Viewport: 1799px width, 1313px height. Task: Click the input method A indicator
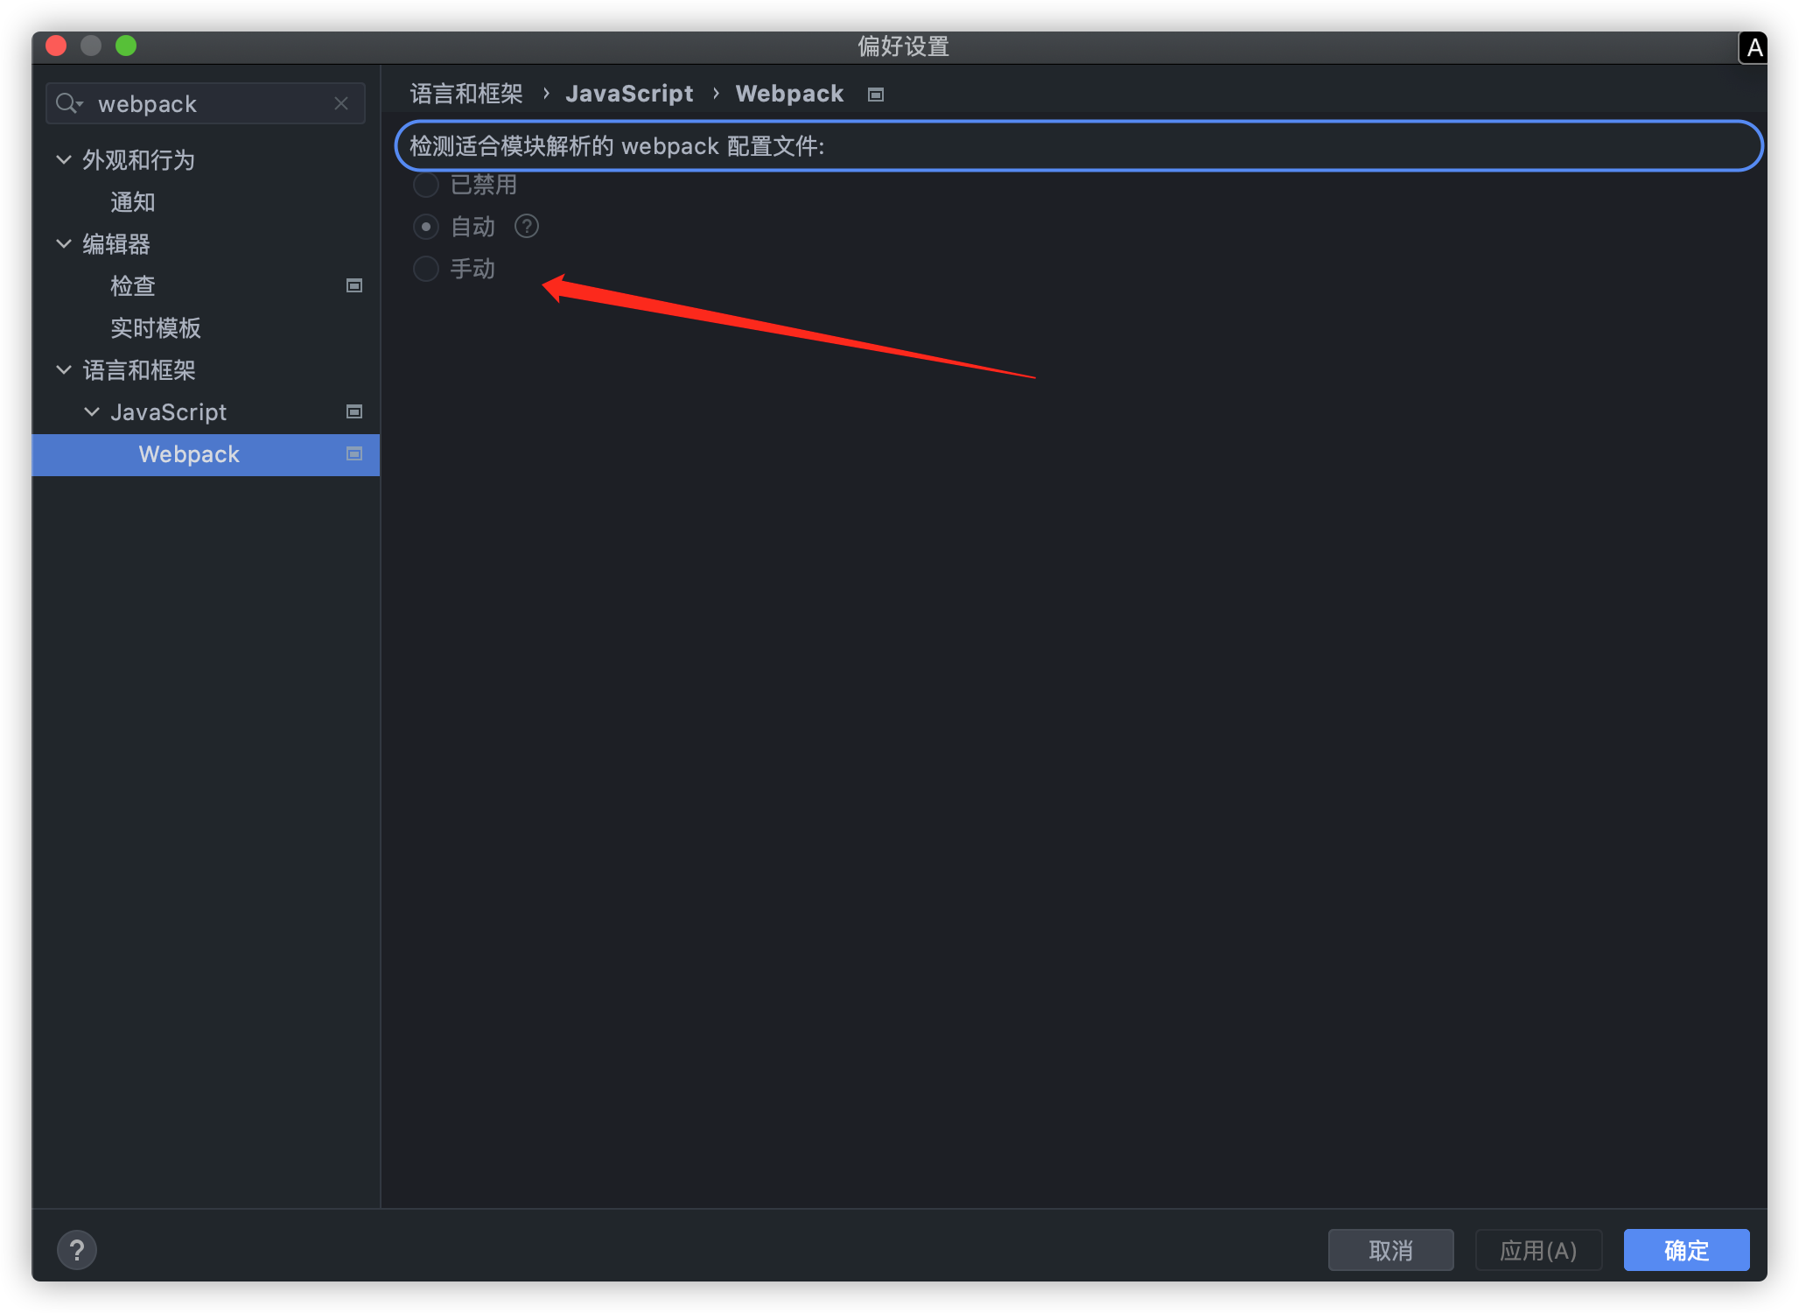tap(1753, 47)
